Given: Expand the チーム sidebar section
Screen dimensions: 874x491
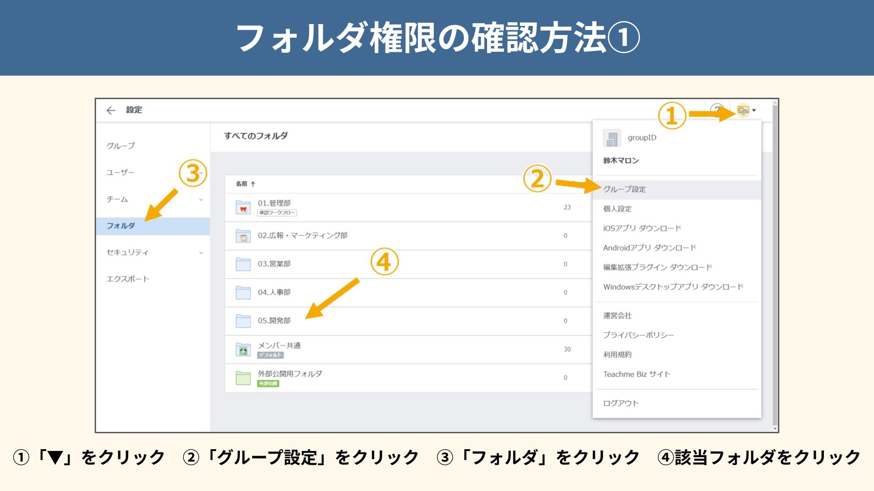Looking at the screenshot, I should point(201,200).
